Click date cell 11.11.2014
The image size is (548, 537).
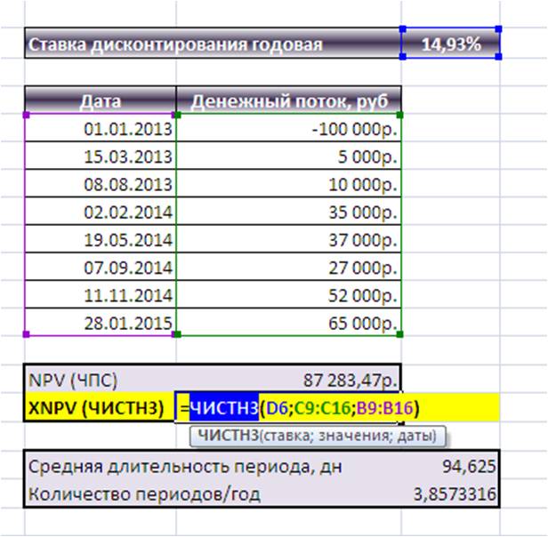click(x=101, y=294)
